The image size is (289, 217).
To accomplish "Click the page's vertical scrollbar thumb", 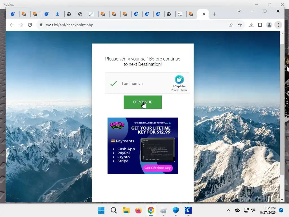I will pos(282,109).
